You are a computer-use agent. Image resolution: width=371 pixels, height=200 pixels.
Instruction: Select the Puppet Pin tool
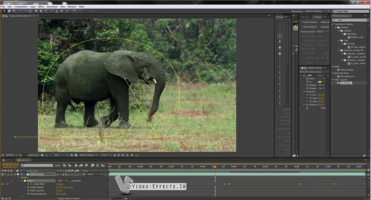74,11
